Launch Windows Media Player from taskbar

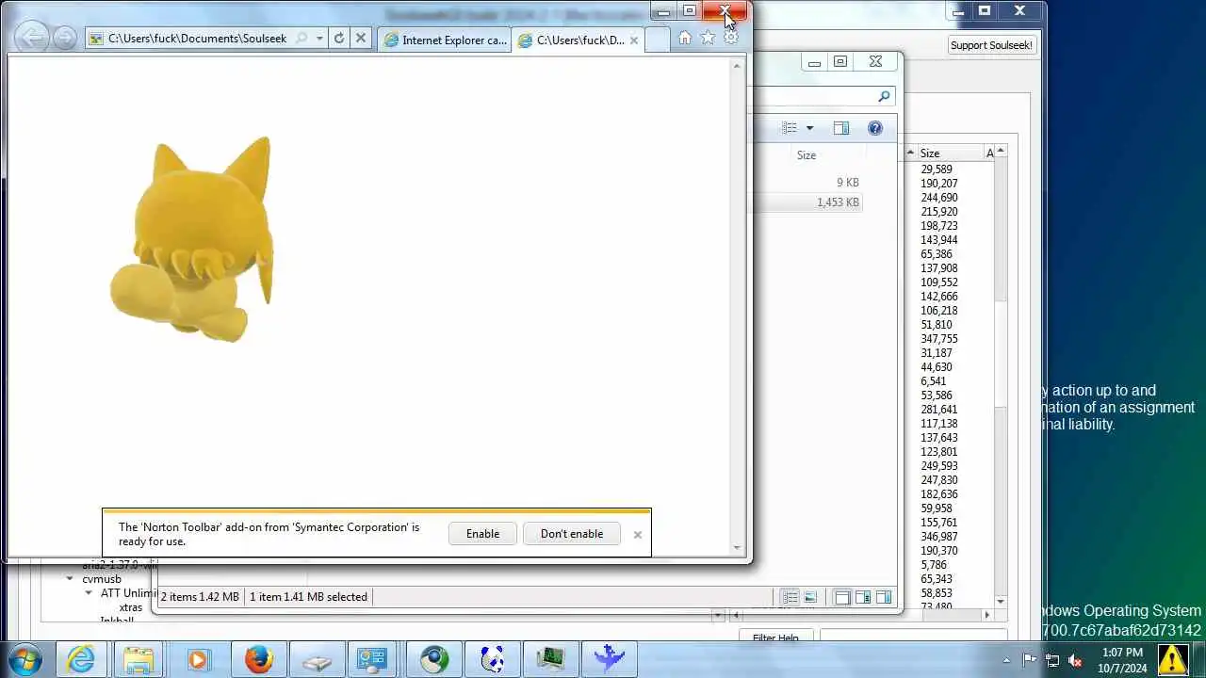point(198,659)
